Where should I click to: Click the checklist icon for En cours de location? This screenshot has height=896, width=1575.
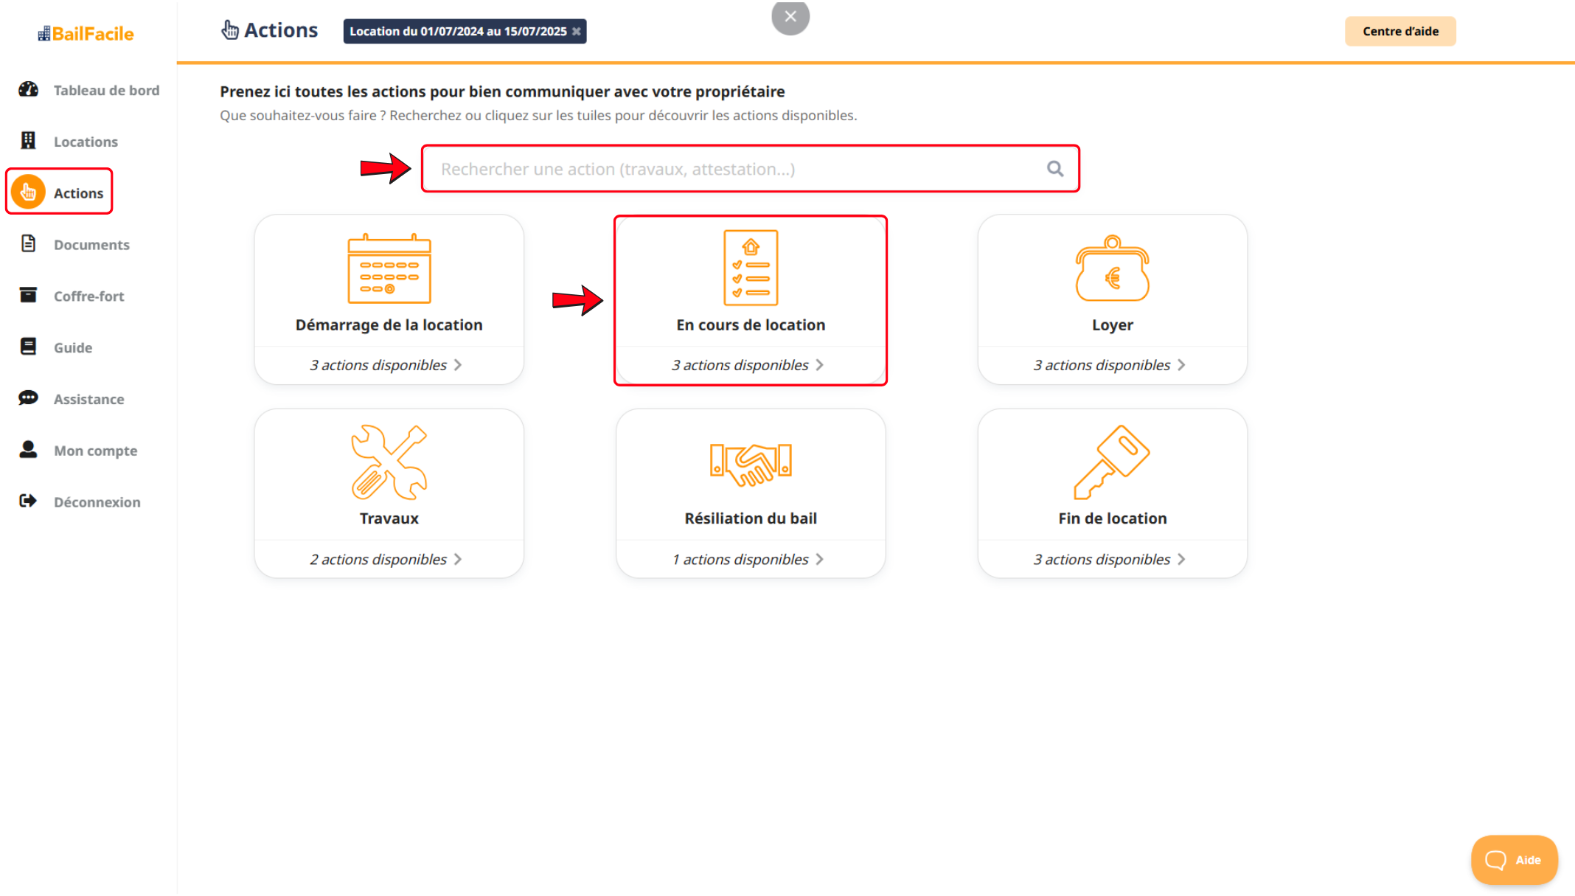(x=750, y=267)
